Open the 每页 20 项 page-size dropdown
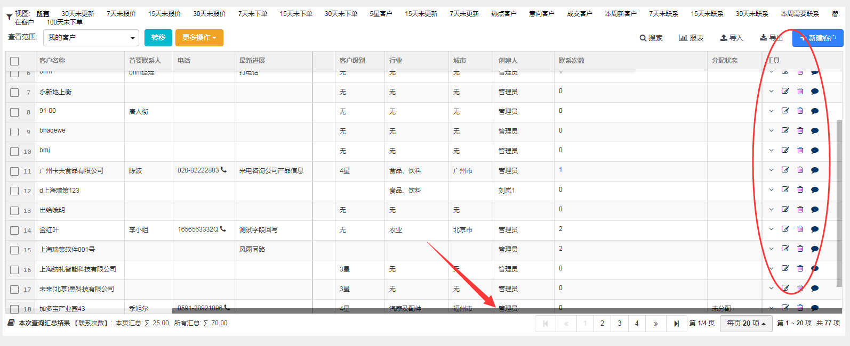This screenshot has height=346, width=850. pos(746,323)
